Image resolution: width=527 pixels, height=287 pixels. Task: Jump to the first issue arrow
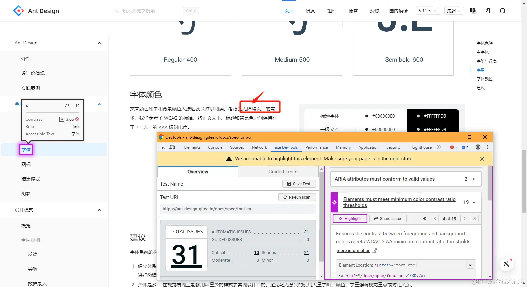pos(424,219)
